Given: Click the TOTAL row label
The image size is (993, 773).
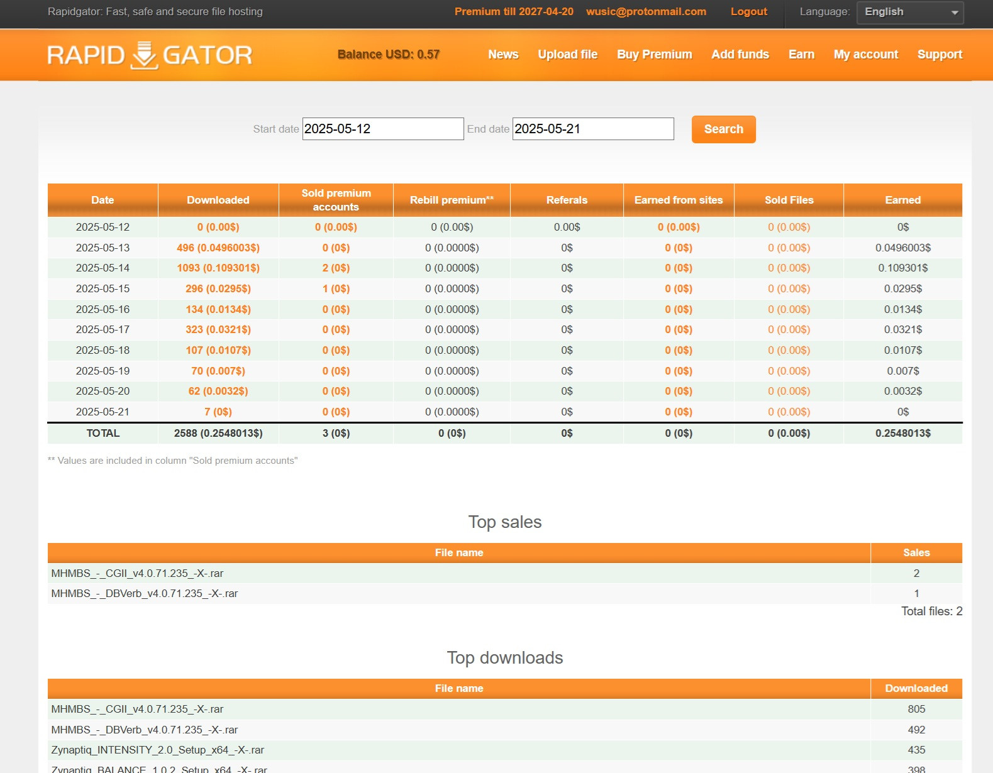Looking at the screenshot, I should click(x=103, y=433).
